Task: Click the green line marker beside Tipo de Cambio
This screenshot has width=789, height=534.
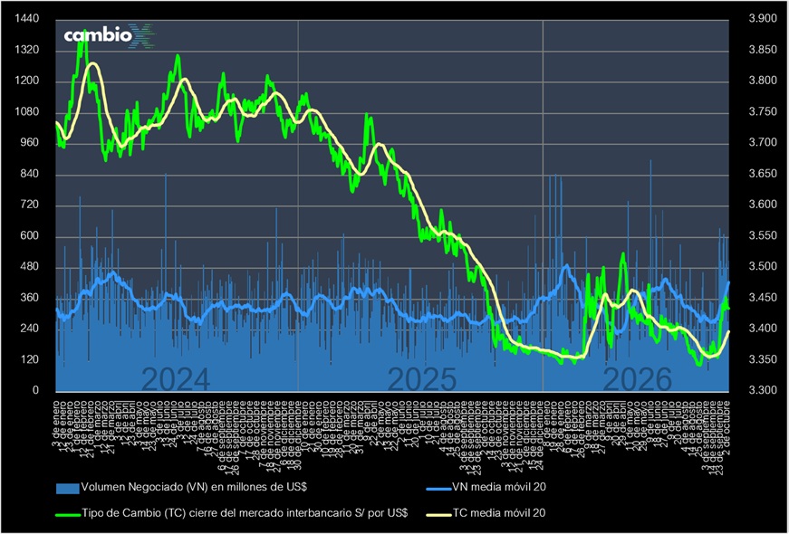Action: [x=67, y=514]
